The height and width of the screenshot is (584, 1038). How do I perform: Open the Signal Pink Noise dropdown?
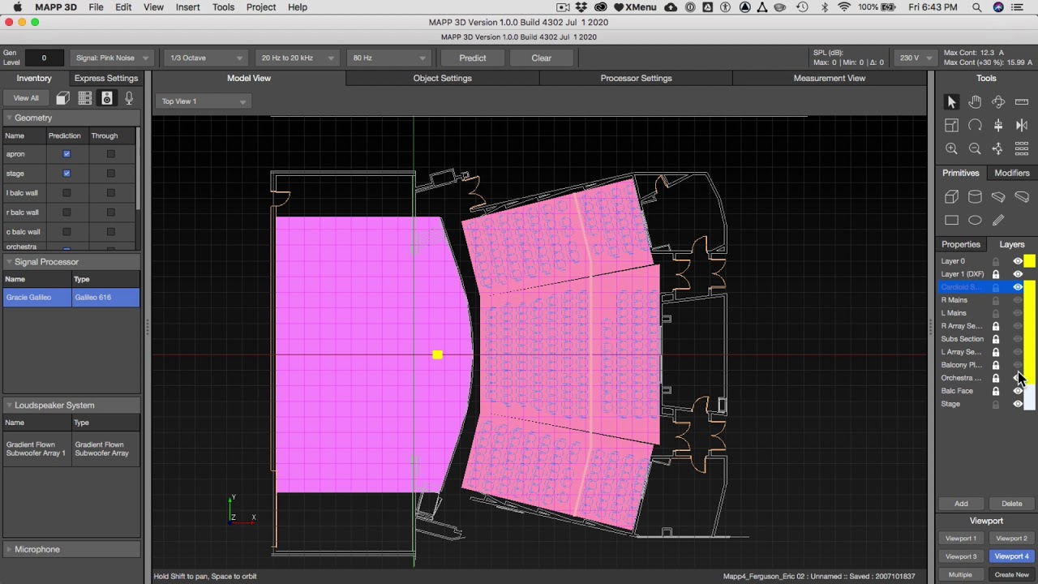click(x=112, y=58)
